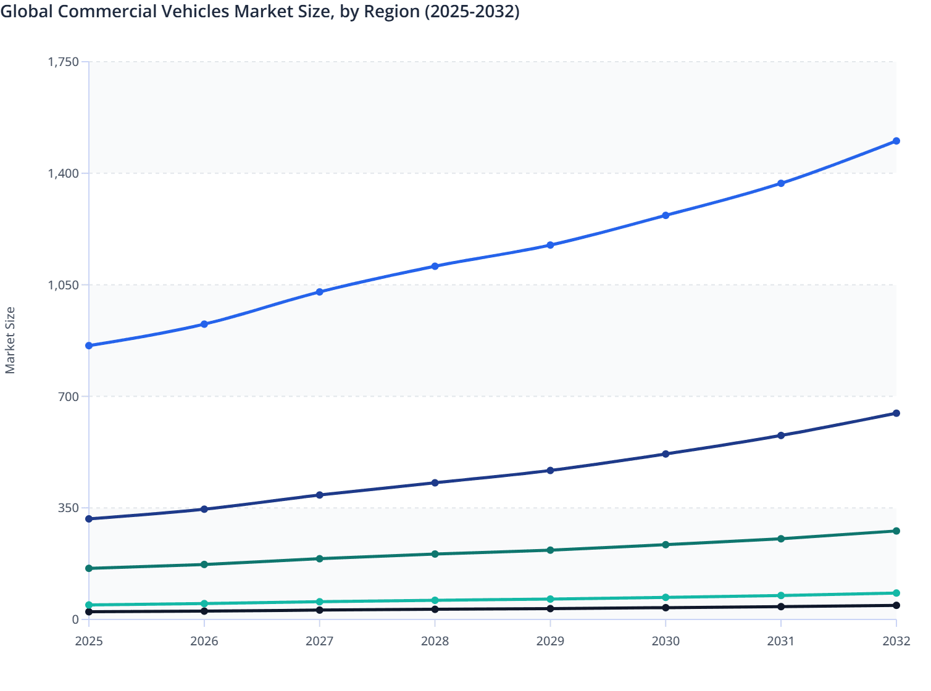Click the 1,750 y-axis tick label
Image resolution: width=931 pixels, height=691 pixels.
click(x=64, y=62)
